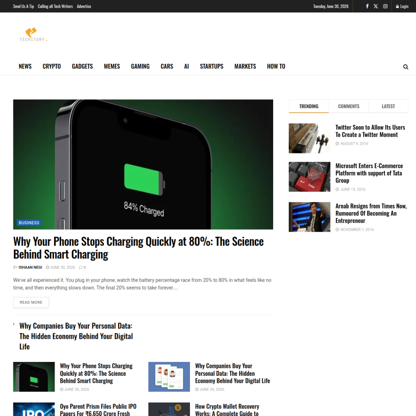
Task: Open Calling all Tech Writers link
Action: [55, 6]
